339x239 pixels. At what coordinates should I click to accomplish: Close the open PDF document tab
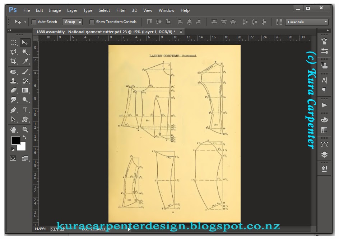(181, 32)
